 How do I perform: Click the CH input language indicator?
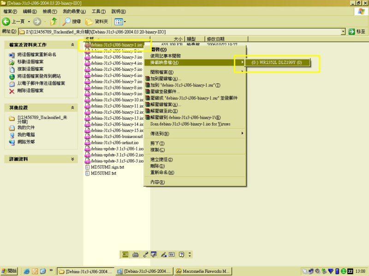click(x=125, y=254)
